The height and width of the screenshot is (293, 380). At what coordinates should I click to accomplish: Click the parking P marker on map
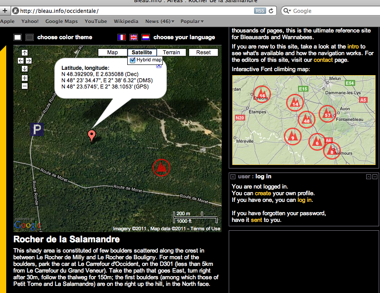[37, 129]
